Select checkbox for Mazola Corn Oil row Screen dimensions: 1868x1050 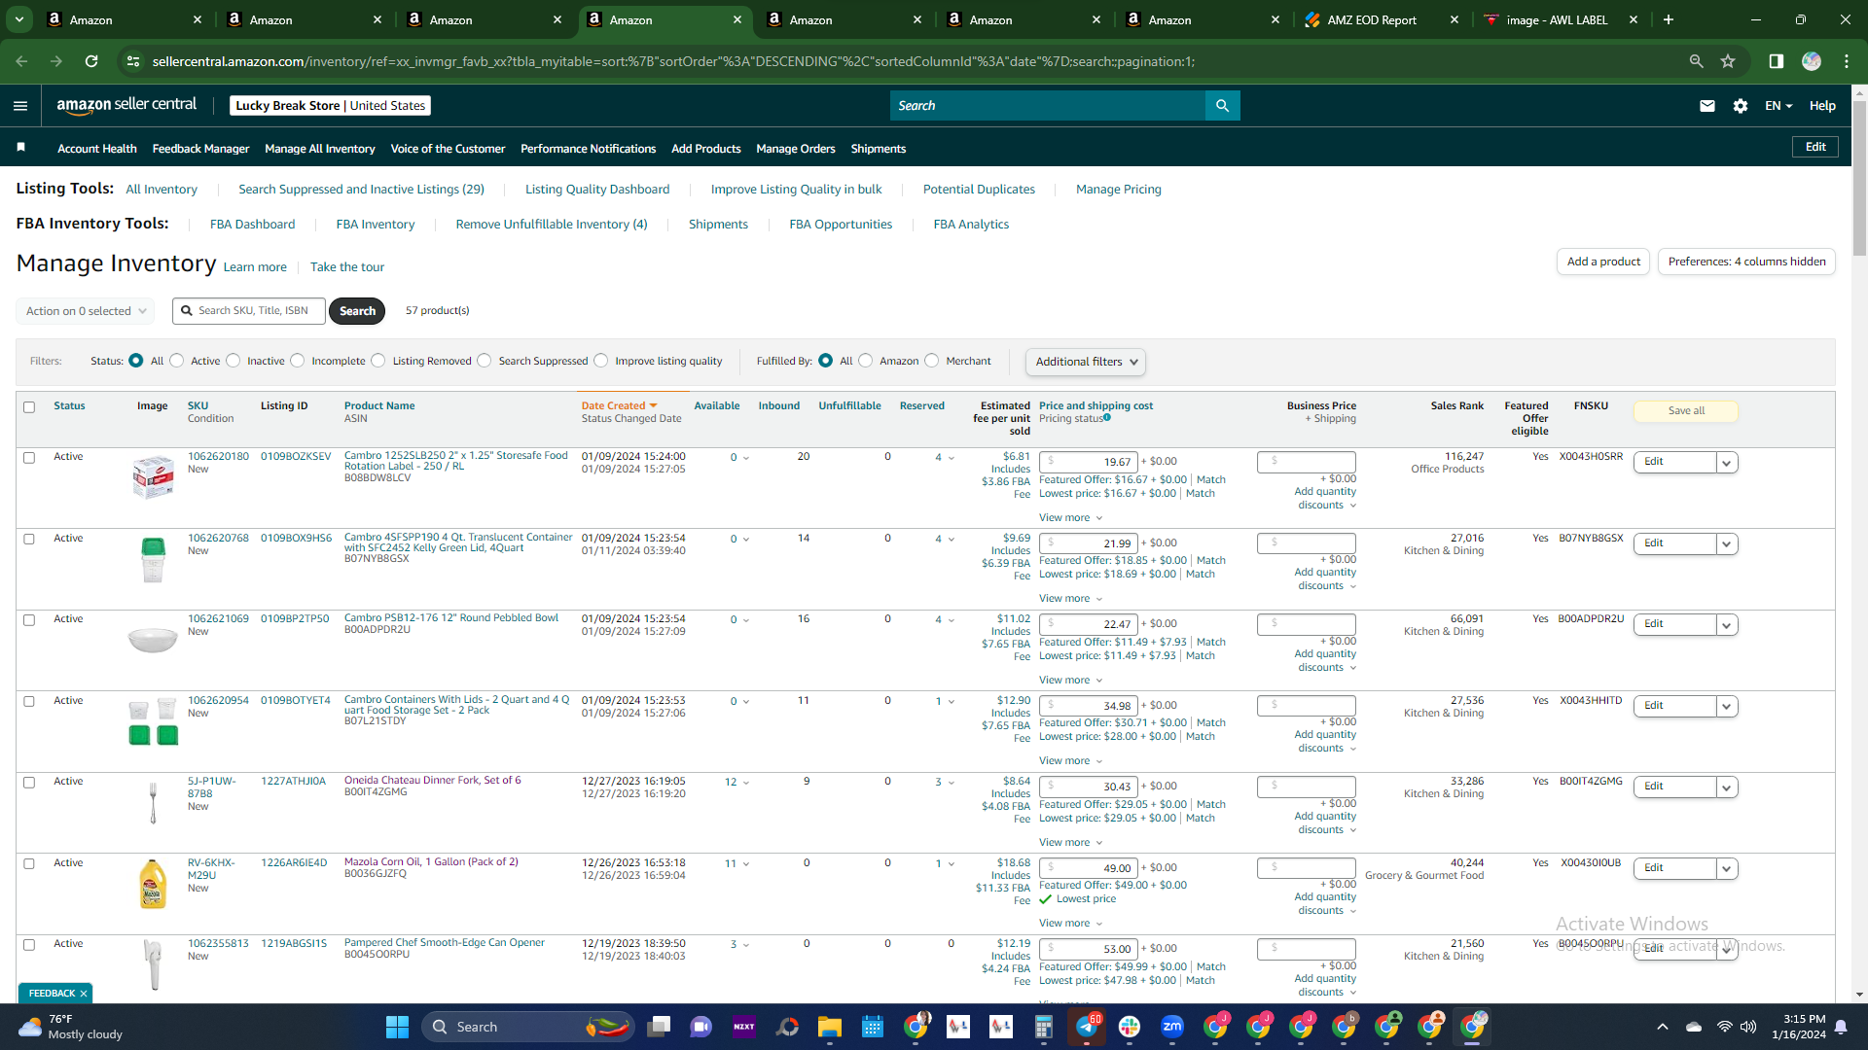click(29, 864)
